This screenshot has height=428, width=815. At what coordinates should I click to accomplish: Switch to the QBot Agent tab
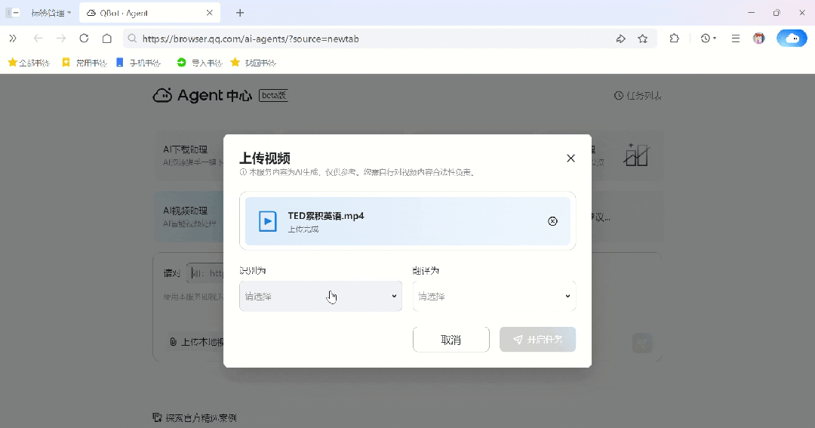(149, 13)
